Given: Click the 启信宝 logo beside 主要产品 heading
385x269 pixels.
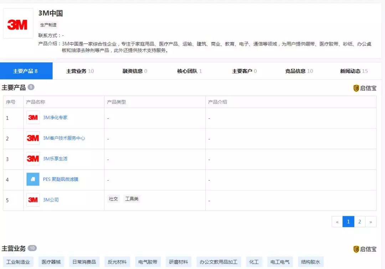Looking at the screenshot, I should point(365,88).
